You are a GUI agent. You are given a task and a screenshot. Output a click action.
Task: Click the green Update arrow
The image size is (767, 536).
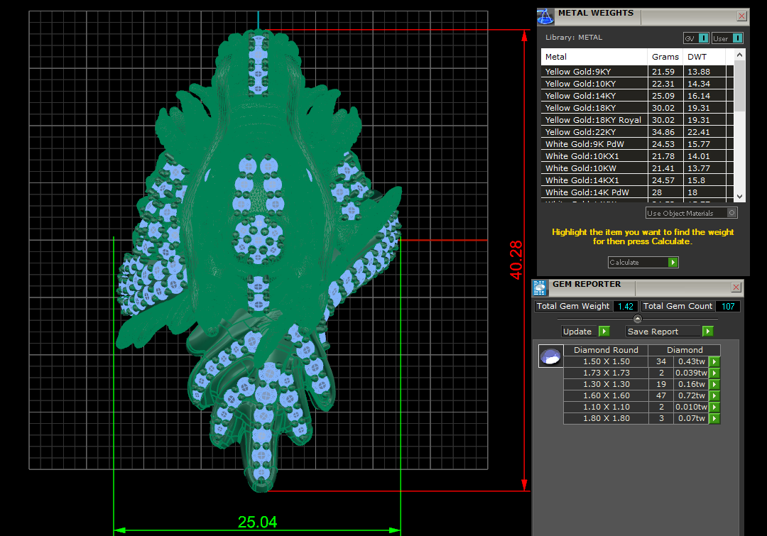click(604, 332)
